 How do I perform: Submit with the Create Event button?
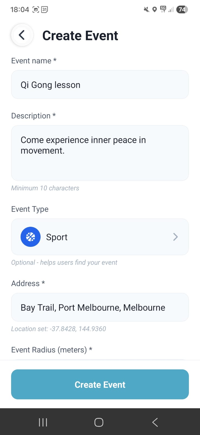click(x=100, y=384)
